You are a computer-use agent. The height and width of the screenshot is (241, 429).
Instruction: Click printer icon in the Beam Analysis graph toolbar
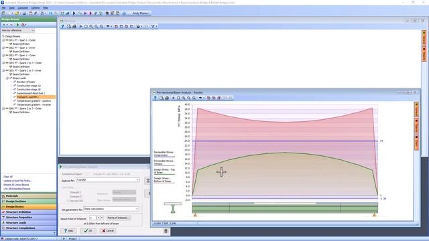click(x=167, y=98)
